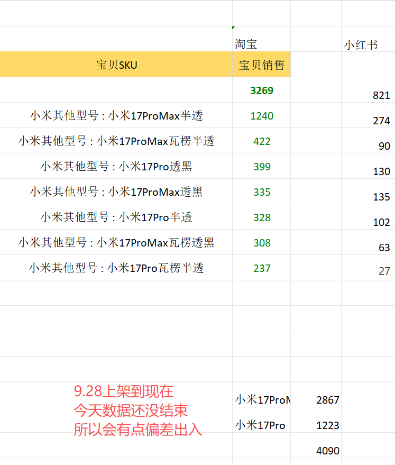Select the cell with value 90
Screen dimensions: 395x465
366,141
